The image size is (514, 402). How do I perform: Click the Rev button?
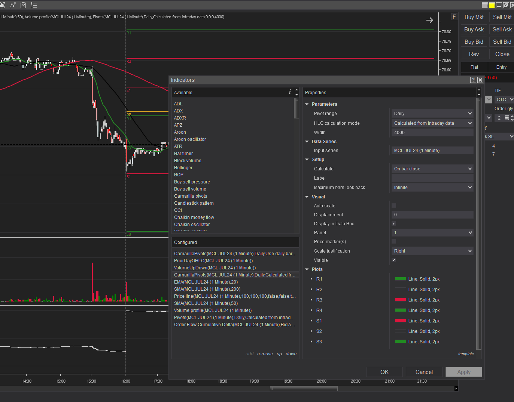coord(474,54)
